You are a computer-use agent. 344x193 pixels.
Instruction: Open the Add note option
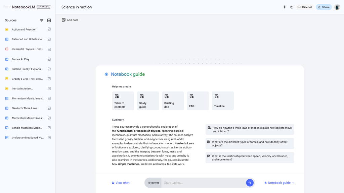pos(70,20)
